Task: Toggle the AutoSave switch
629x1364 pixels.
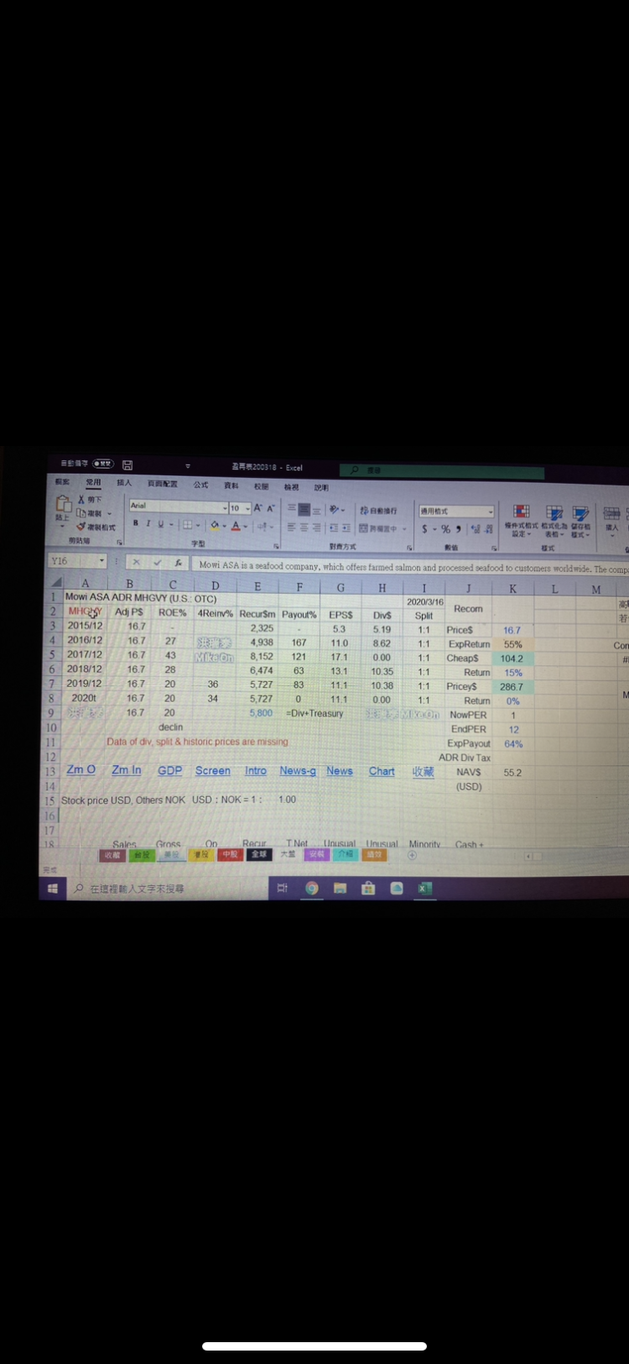Action: click(102, 464)
